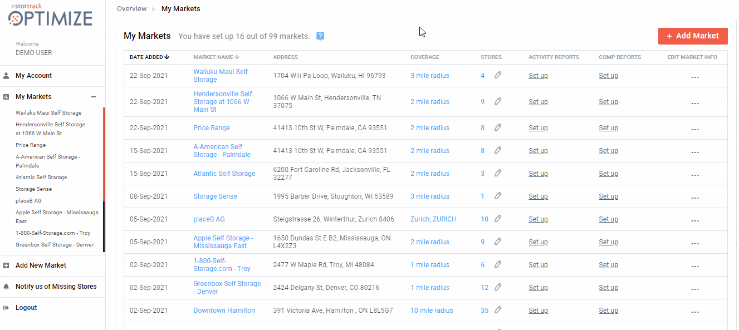This screenshot has height=330, width=739.
Task: Select Atlantic Self Storage in sidebar list
Action: pos(41,178)
